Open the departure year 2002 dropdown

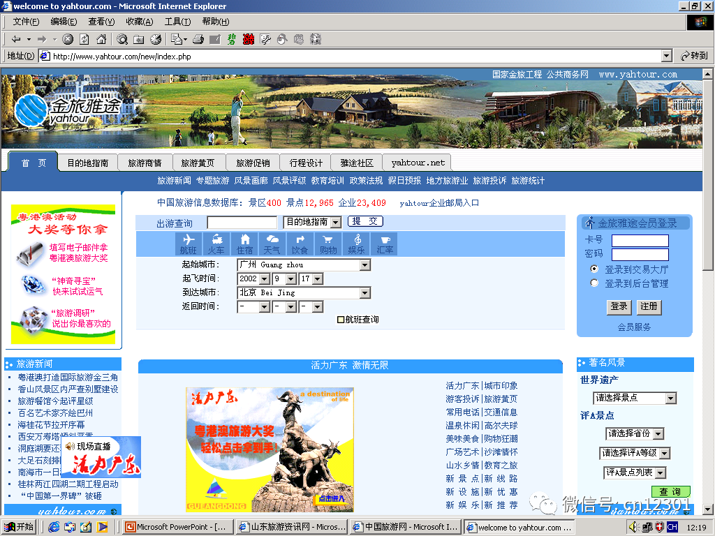(265, 279)
